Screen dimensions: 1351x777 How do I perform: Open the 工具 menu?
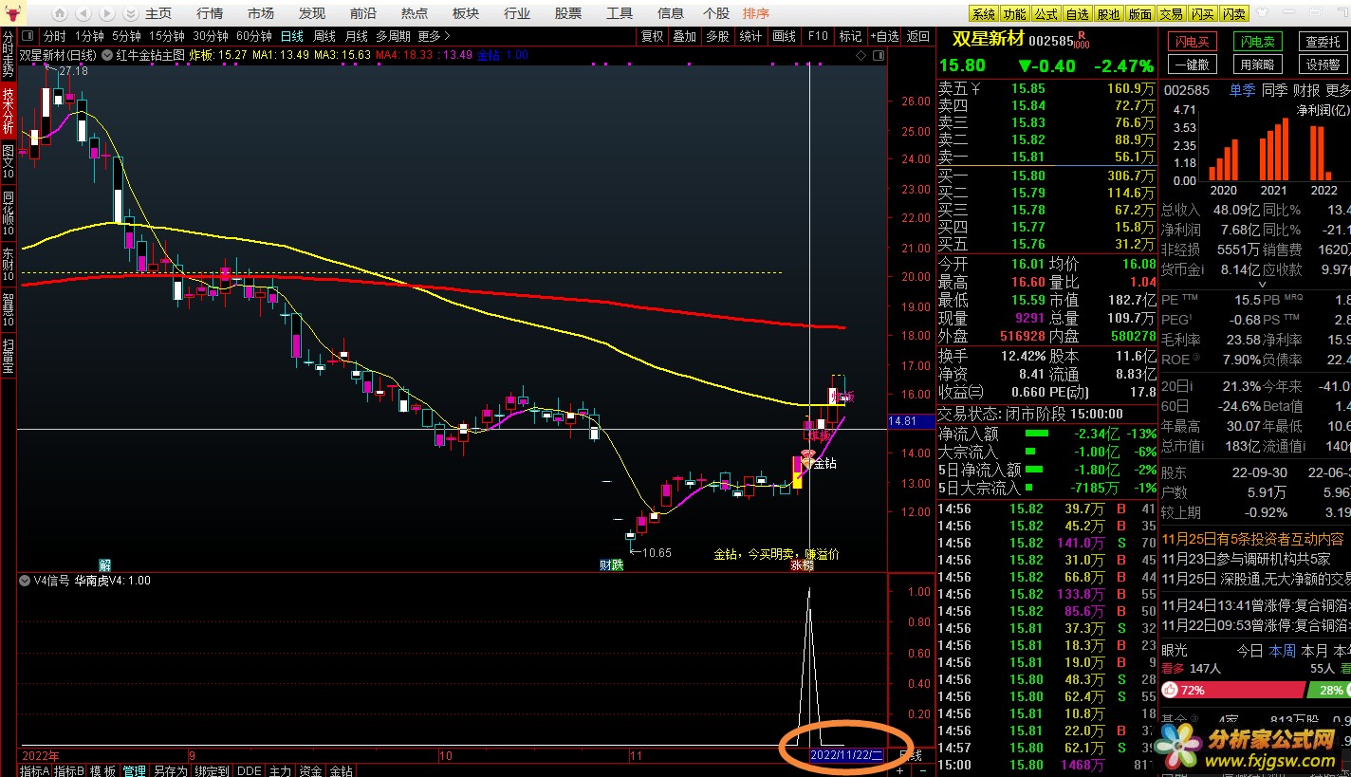pyautogui.click(x=620, y=13)
